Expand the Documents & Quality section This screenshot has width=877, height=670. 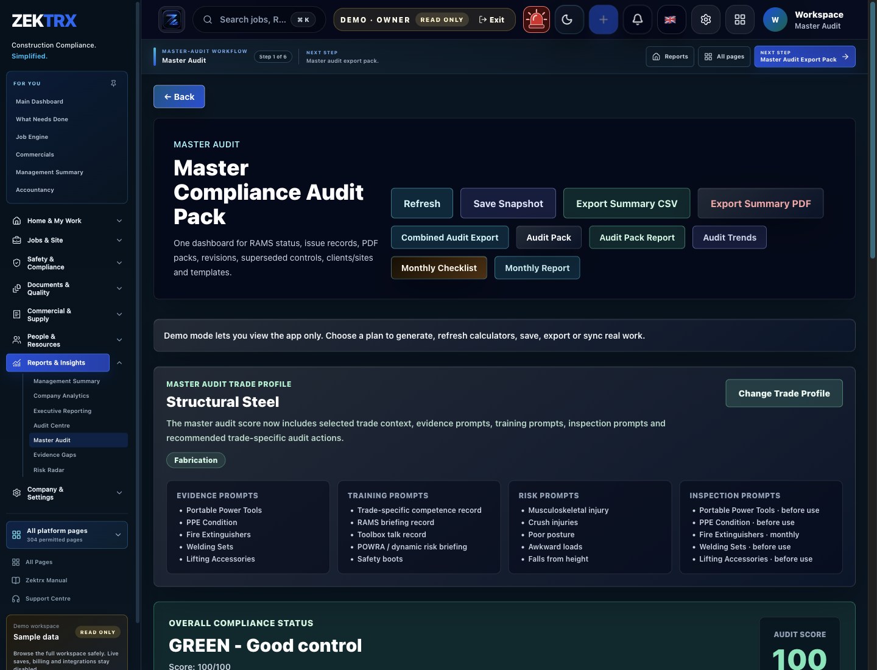[x=119, y=289]
